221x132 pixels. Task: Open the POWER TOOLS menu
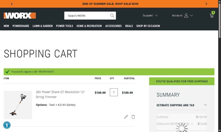tap(65, 26)
